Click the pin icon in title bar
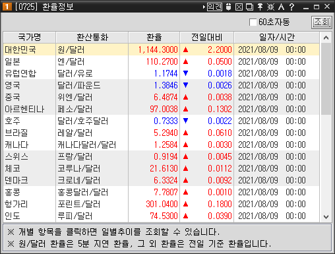Screen dimensions: 335x254 (x=260, y=7)
